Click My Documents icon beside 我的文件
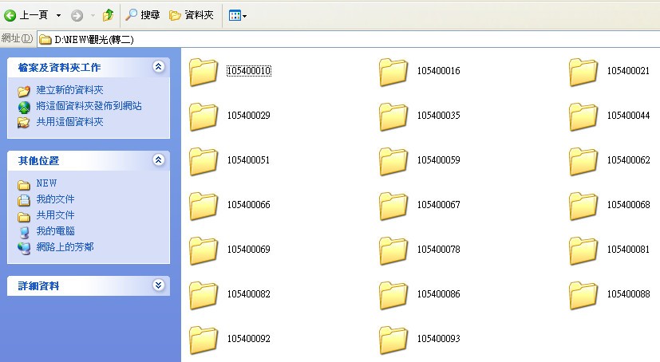This screenshot has width=660, height=362. click(24, 200)
